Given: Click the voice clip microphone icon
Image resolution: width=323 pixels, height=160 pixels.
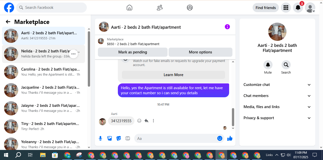Looking at the screenshot, I should pos(100,138).
